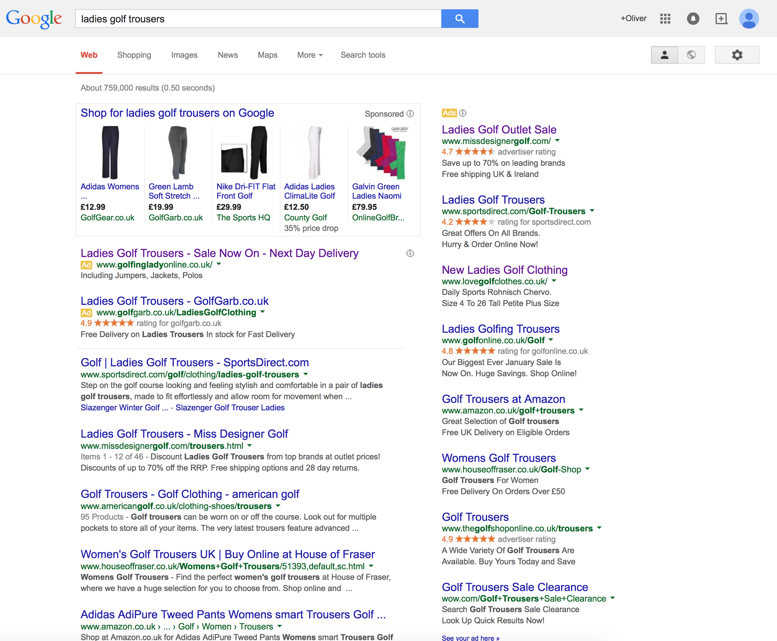Open Nike Dri-FIT Flat Front thumbnail
The width and height of the screenshot is (777, 641).
[x=244, y=152]
